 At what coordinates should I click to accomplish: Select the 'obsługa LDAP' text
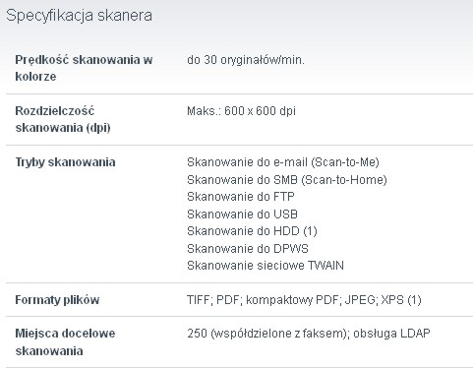click(x=391, y=334)
